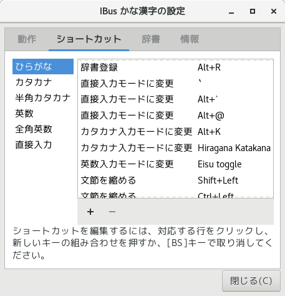The width and height of the screenshot is (285, 296).
Task: Select 直接入力 in the mode list
Action: pyautogui.click(x=43, y=145)
